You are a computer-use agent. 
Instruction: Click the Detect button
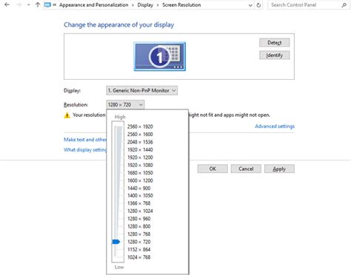(x=274, y=42)
